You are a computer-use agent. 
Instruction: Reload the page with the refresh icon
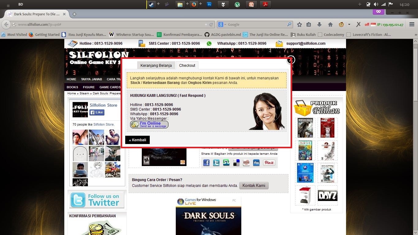point(211,25)
